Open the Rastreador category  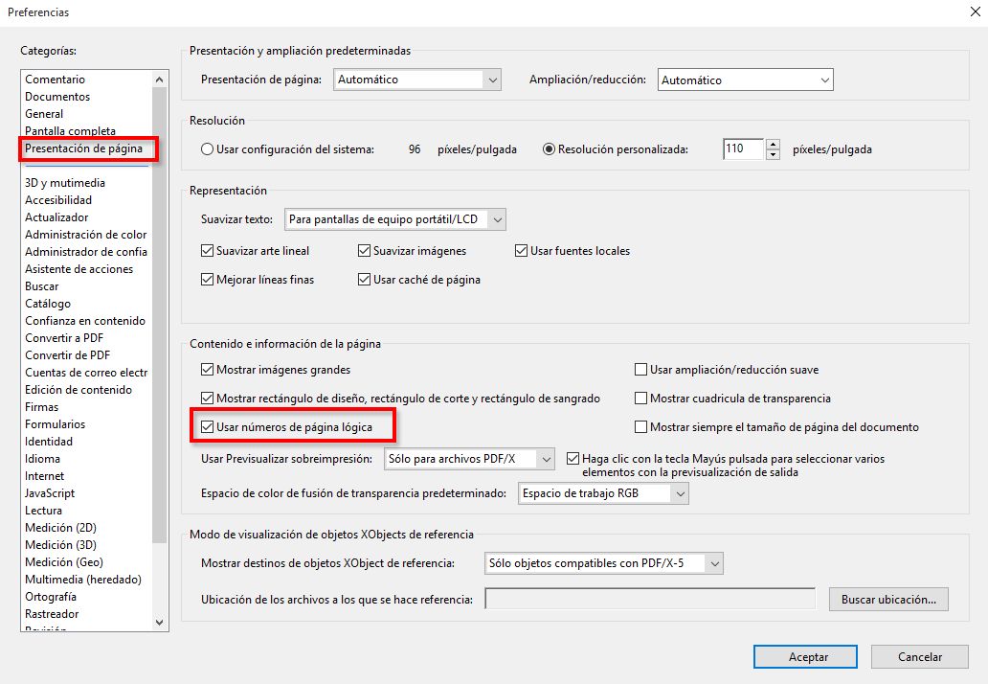(x=52, y=614)
